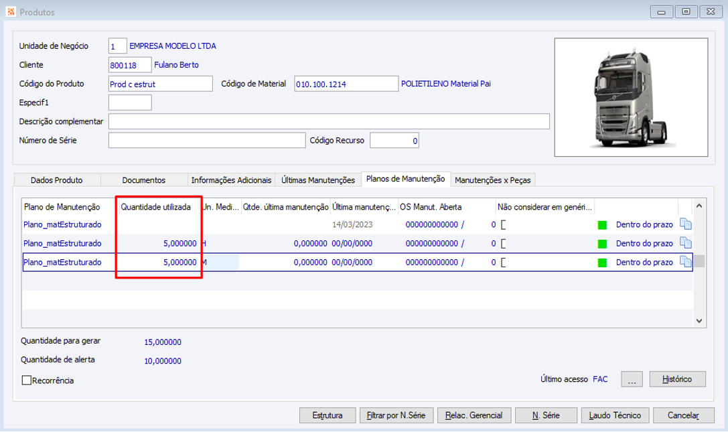Click grid scrollbar down arrow
728x432 pixels.
(x=699, y=321)
